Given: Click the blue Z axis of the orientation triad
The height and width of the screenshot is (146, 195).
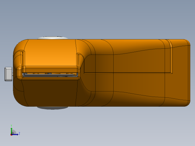Looking at the screenshot, I should [15, 134].
